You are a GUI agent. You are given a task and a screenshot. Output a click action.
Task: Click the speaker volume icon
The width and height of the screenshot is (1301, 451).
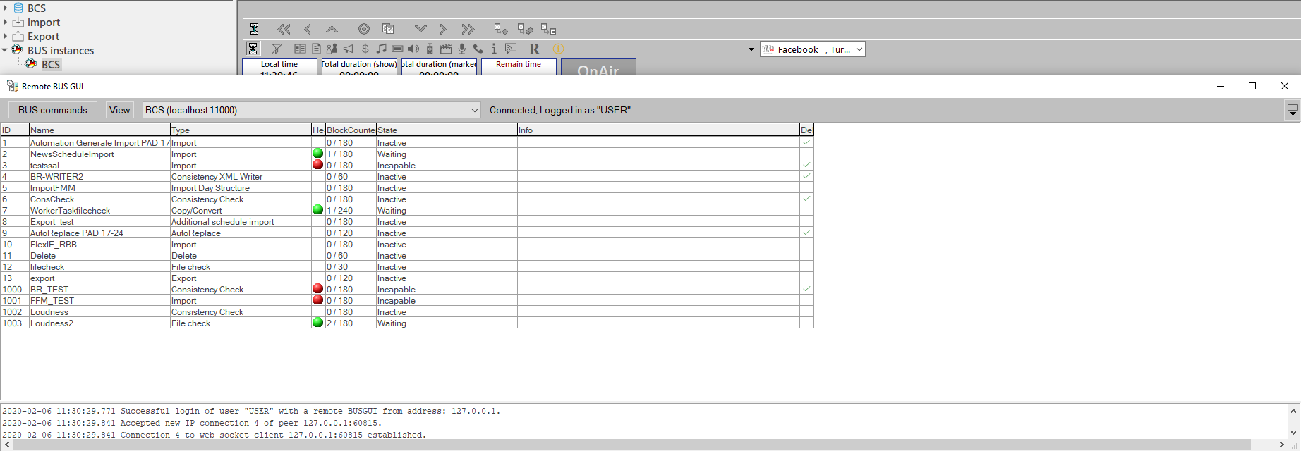413,49
